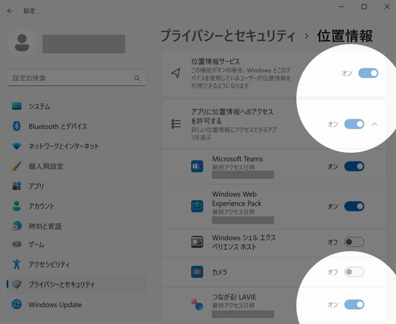Open the システム settings category

39,106
